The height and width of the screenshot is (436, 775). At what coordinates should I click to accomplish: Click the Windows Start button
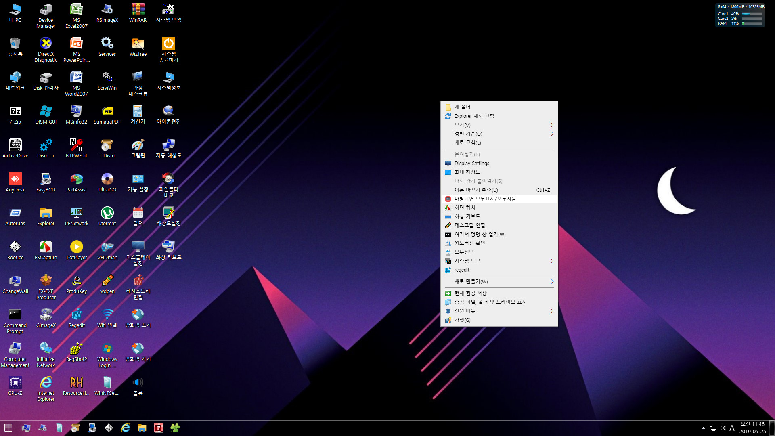click(x=8, y=428)
